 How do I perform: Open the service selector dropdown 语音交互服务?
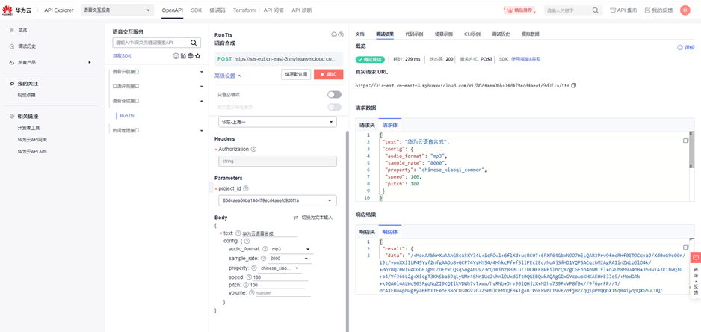[x=117, y=10]
